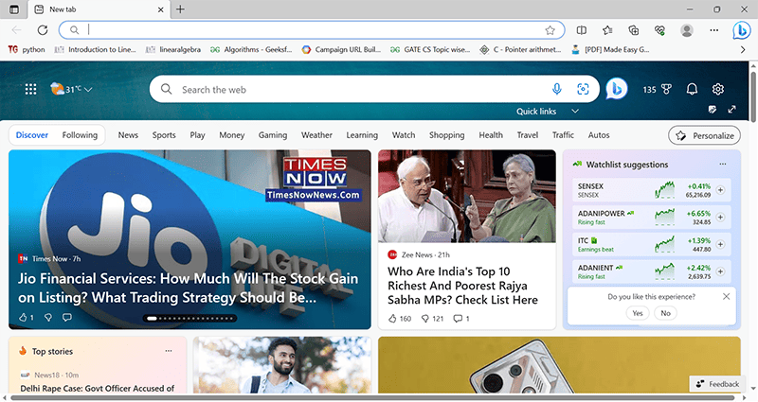Image resolution: width=758 pixels, height=402 pixels.
Task: Open notifications bell icon
Action: pos(693,89)
